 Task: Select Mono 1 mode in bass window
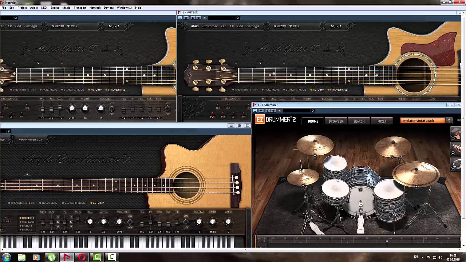(x=26, y=226)
